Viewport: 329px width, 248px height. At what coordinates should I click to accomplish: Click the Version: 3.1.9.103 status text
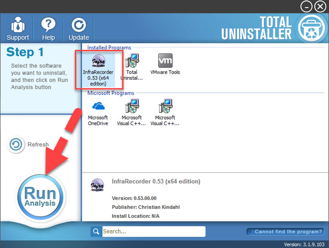click(304, 245)
